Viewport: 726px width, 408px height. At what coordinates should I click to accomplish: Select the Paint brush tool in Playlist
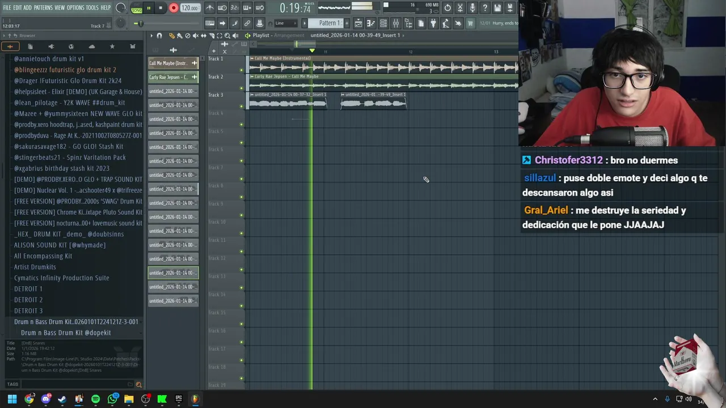(x=180, y=36)
